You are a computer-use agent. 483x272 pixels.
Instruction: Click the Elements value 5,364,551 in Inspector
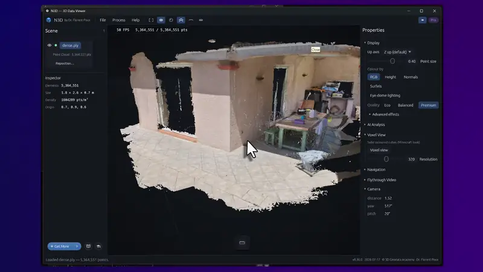69,85
